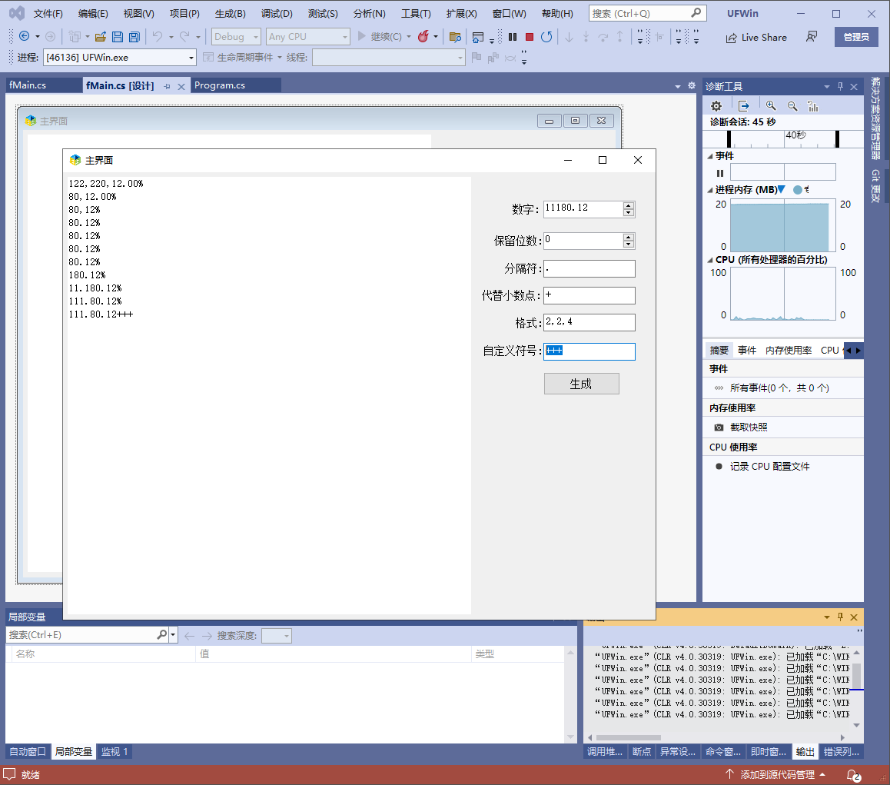
Task: Click the 分隔符 text field
Action: (x=589, y=268)
